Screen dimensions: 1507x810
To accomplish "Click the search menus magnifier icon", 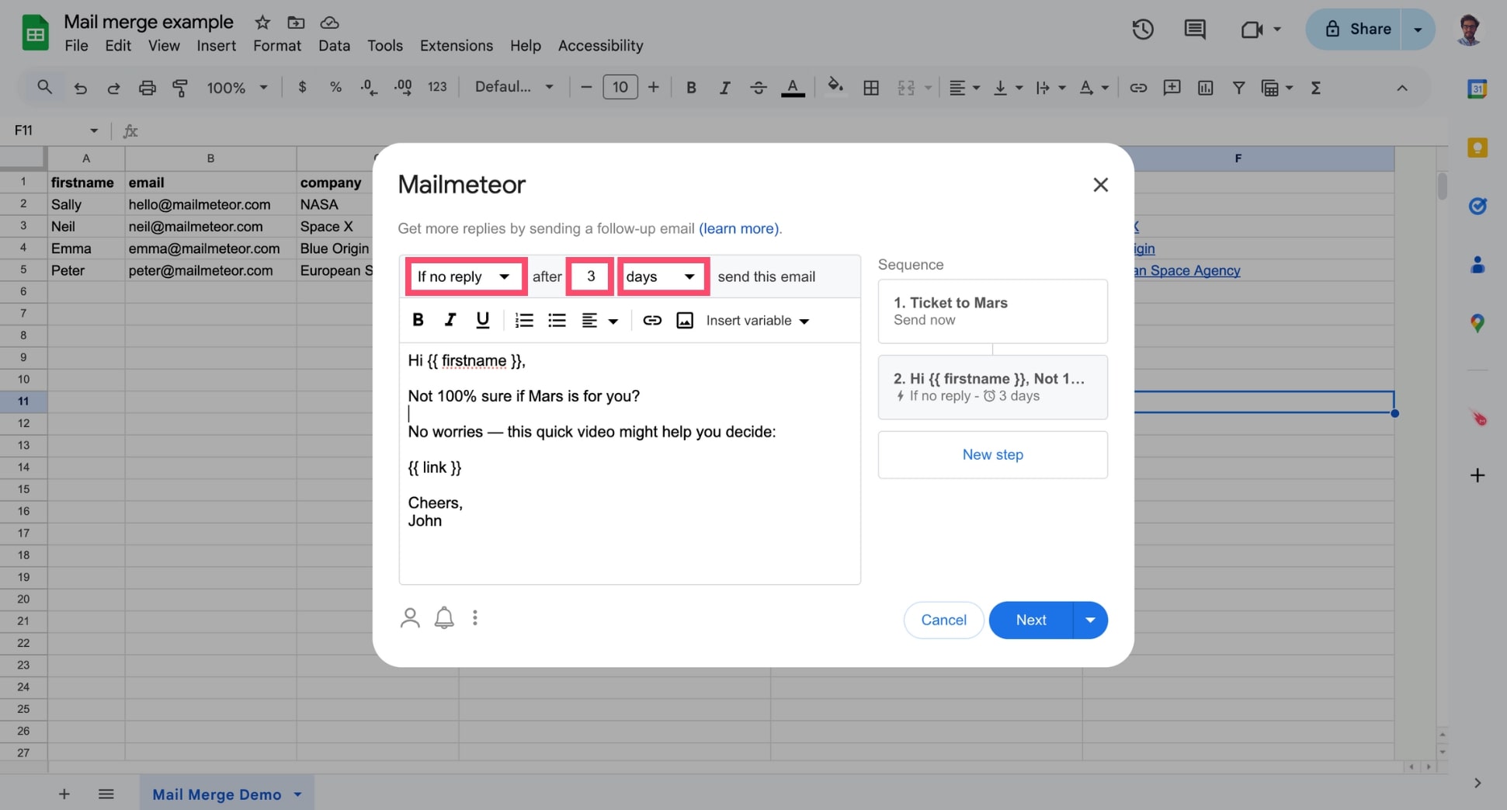I will pyautogui.click(x=45, y=87).
